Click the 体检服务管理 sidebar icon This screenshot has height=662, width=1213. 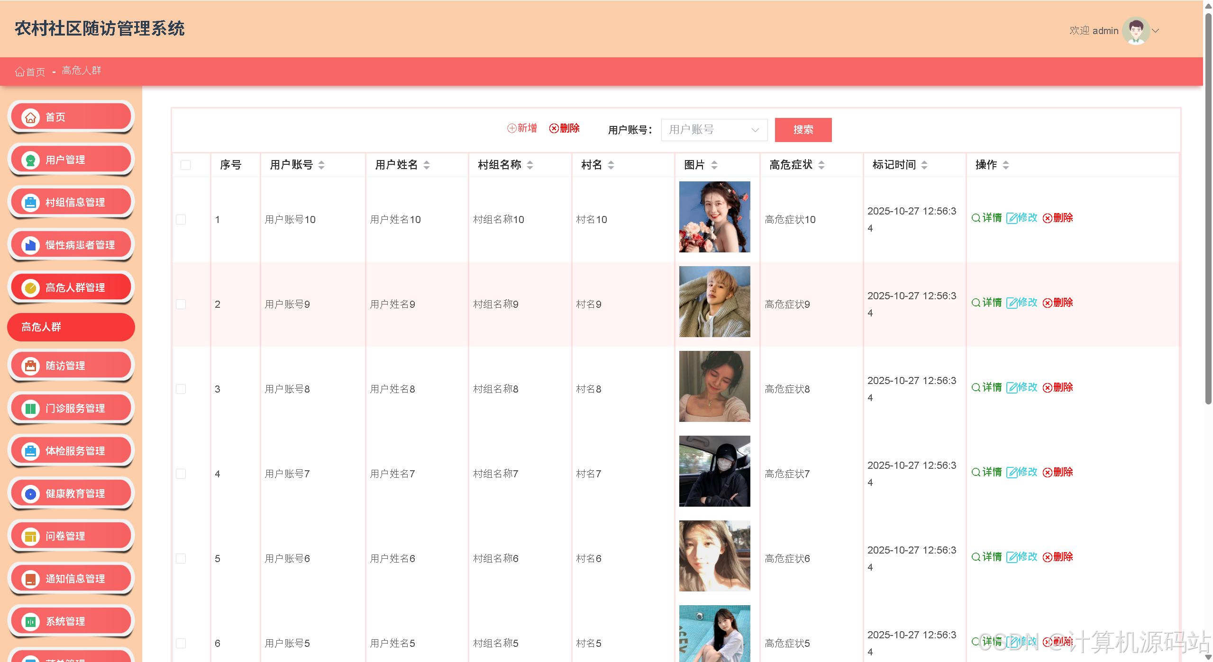[30, 451]
